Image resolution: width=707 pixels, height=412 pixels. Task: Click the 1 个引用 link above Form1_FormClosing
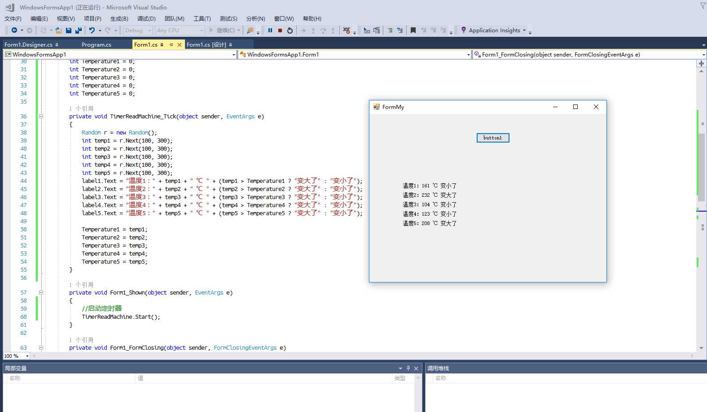tap(81, 340)
